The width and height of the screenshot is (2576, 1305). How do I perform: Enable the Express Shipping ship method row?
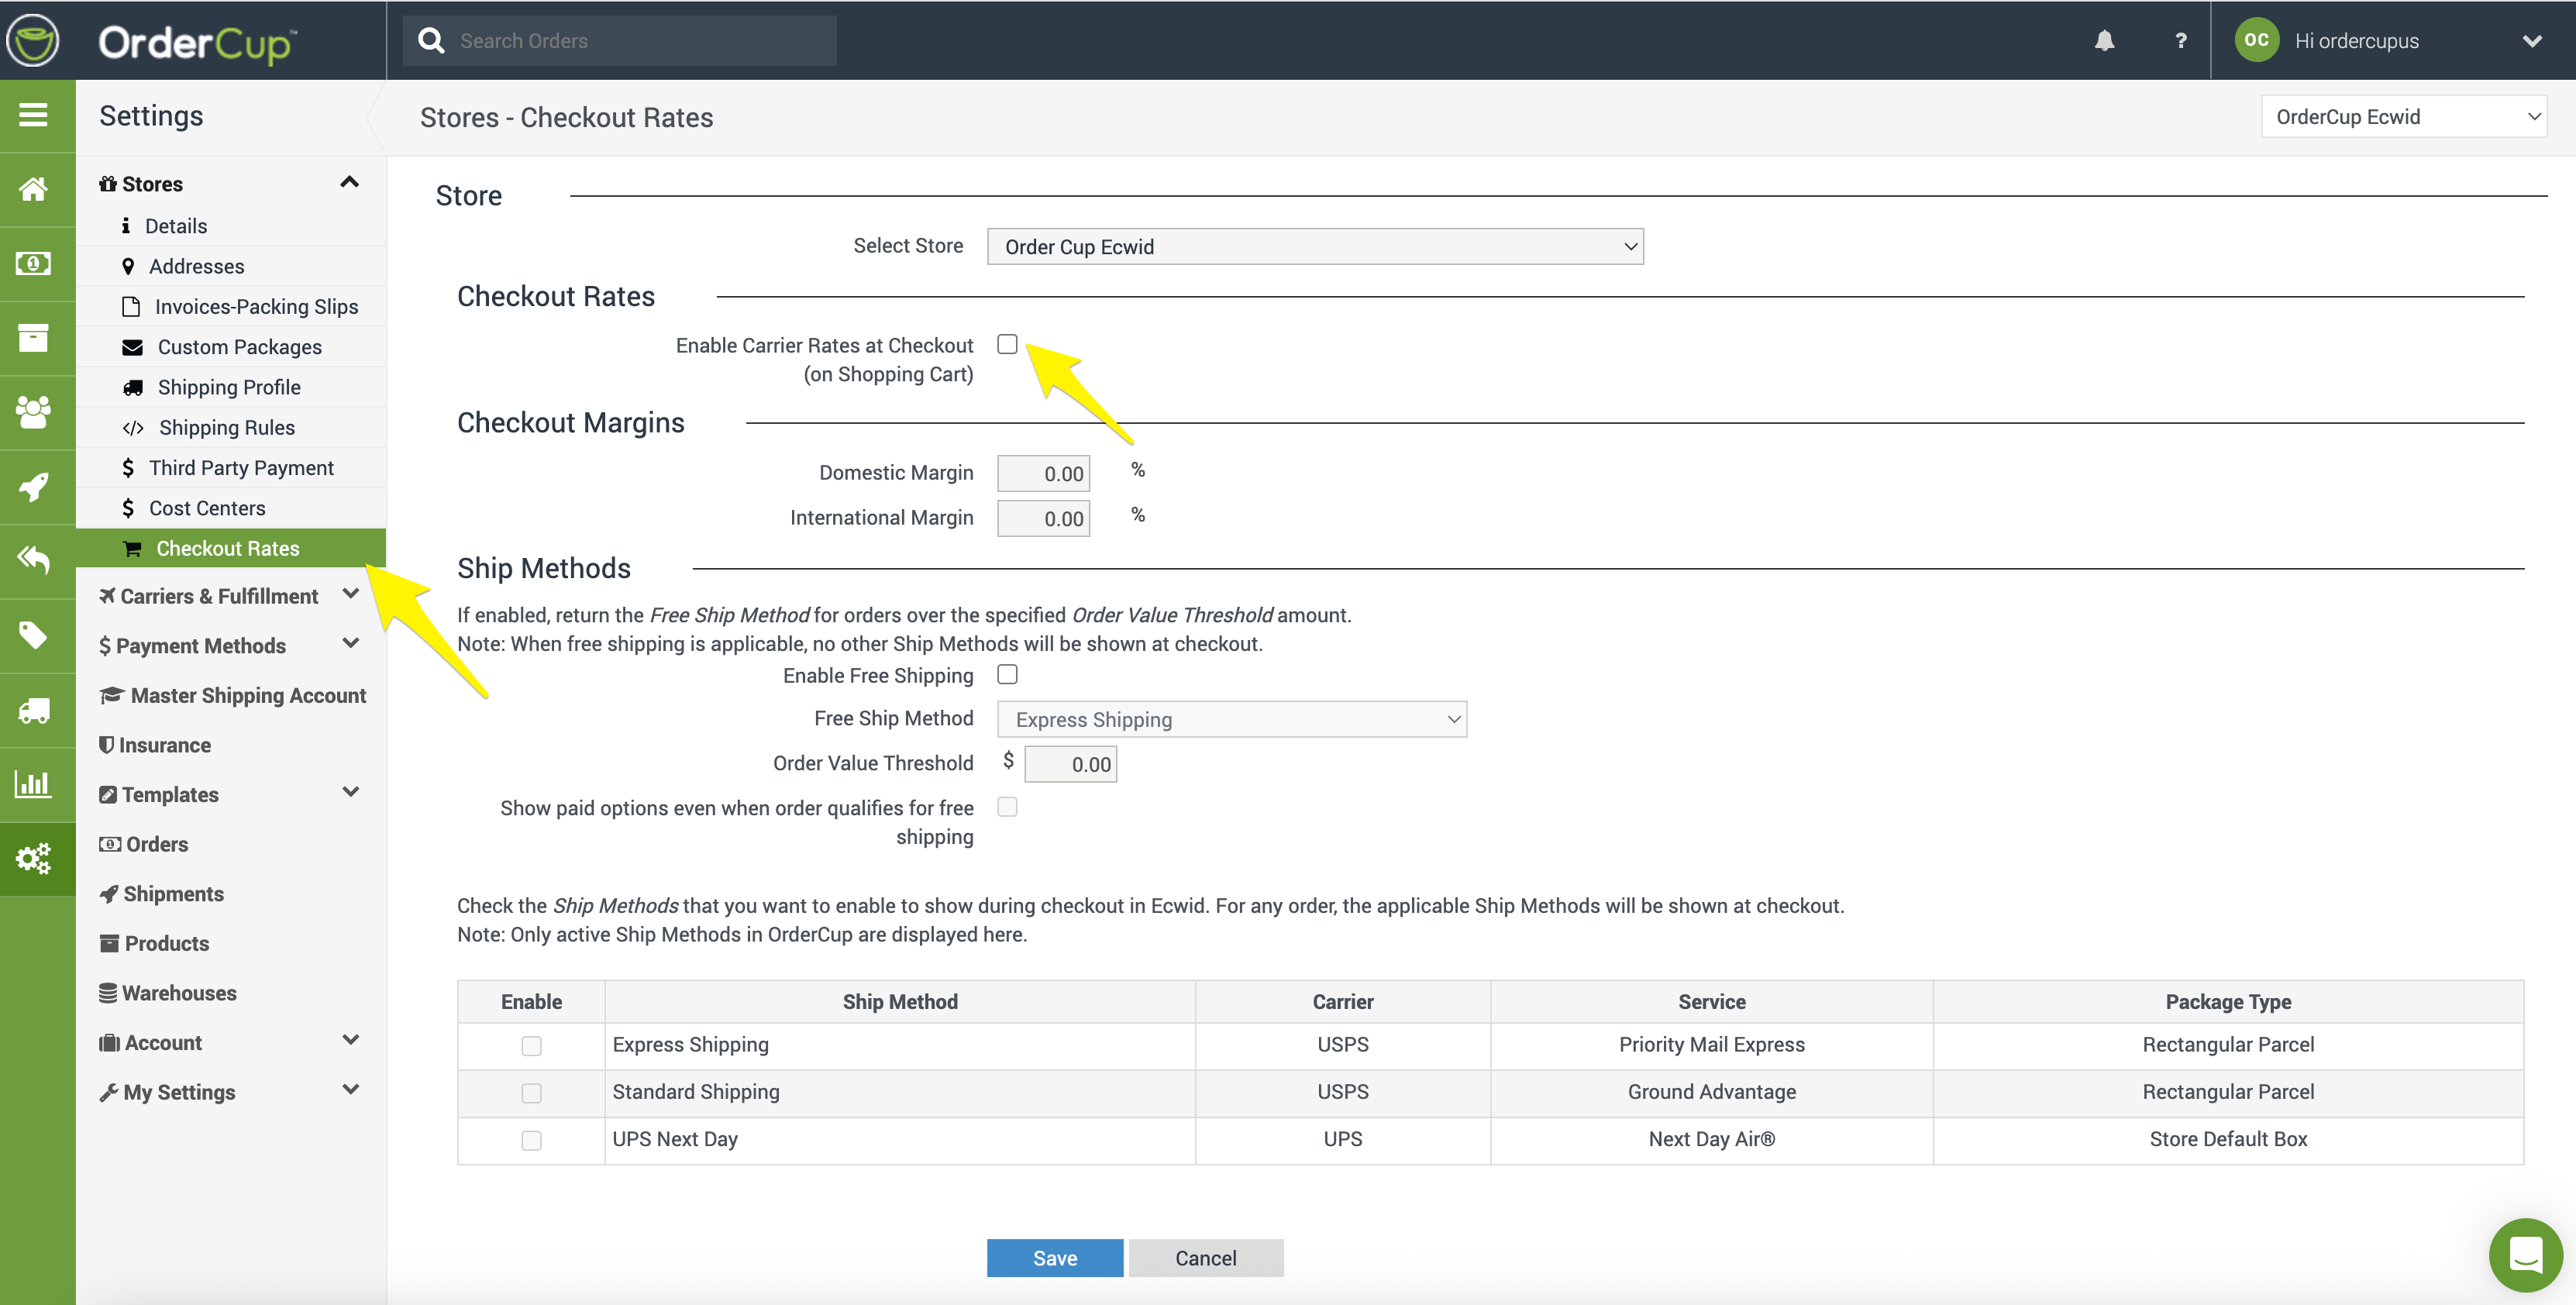[531, 1045]
